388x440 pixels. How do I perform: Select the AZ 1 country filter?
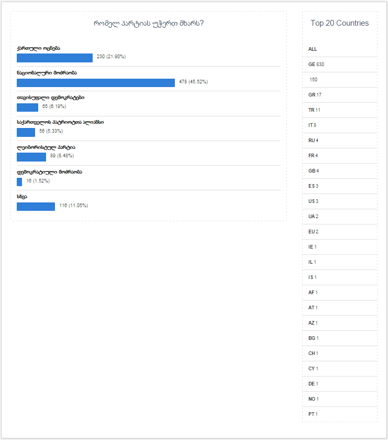tap(313, 323)
